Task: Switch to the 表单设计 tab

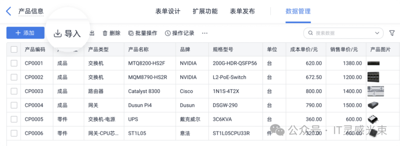Action: [x=168, y=11]
